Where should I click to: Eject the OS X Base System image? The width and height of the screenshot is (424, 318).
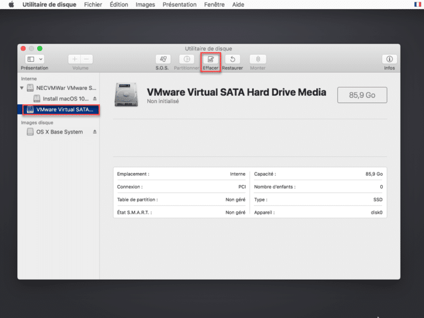pyautogui.click(x=95, y=132)
